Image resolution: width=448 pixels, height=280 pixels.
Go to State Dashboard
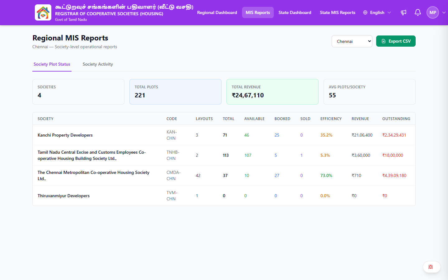[295, 12]
